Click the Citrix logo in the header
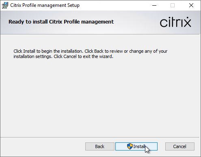Image resolution: width=201 pixels, height=157 pixels. (175, 22)
